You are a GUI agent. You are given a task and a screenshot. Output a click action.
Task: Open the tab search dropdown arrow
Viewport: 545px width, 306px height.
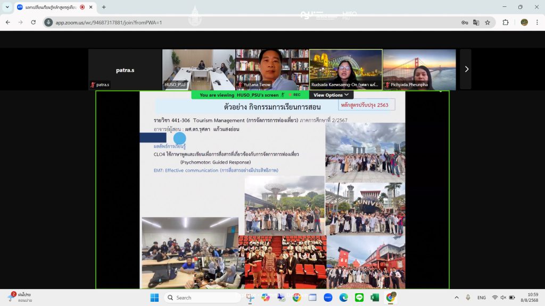click(7, 7)
